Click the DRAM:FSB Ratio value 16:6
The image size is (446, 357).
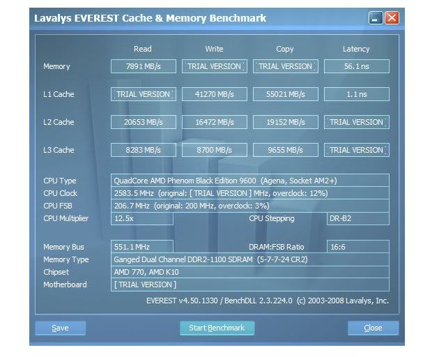click(358, 247)
